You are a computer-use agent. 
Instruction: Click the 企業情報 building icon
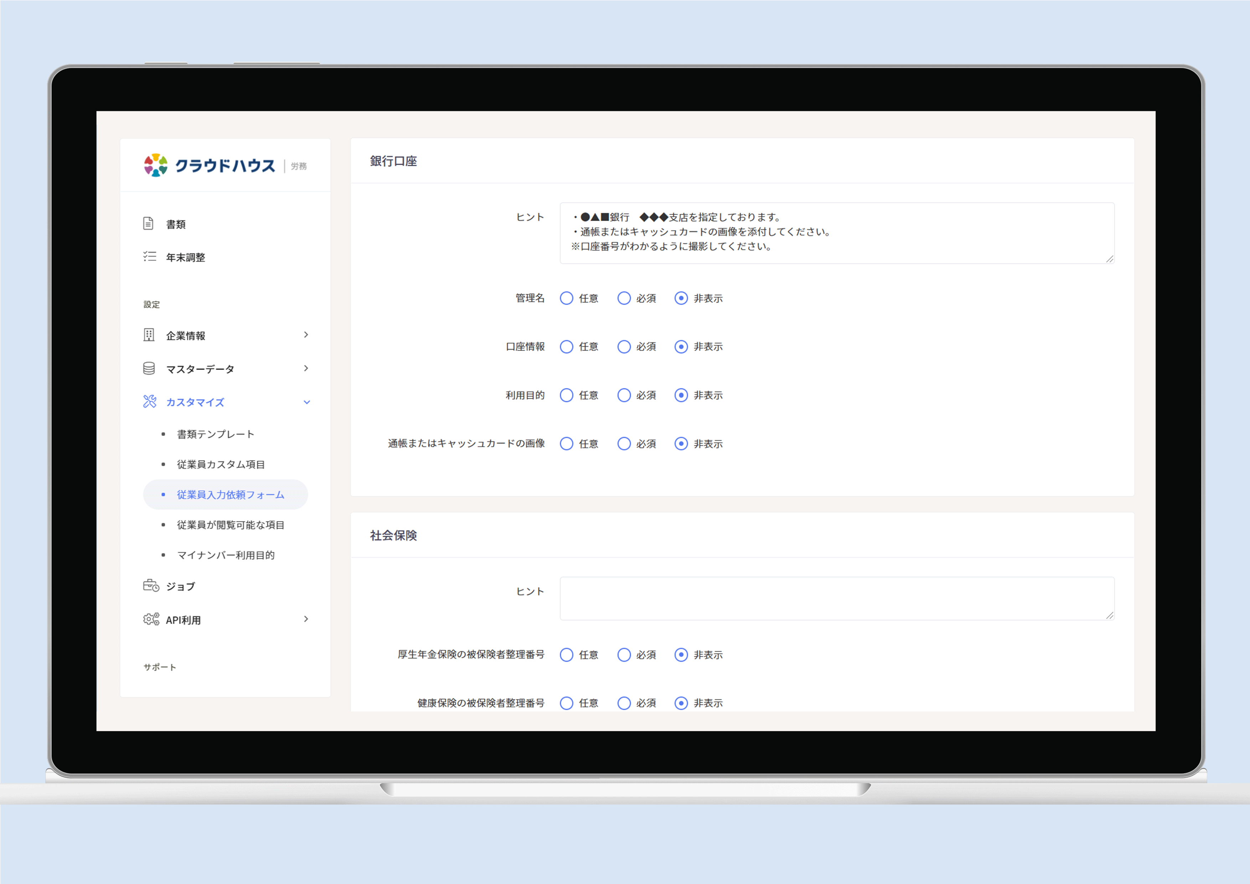click(x=149, y=335)
